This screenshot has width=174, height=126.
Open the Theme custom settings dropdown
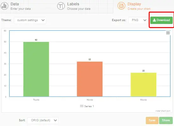[x=30, y=20]
